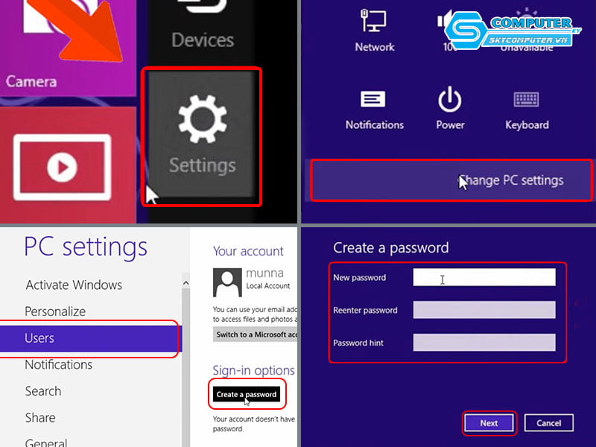Click the Cancel button
This screenshot has height=447, width=596.
548,422
